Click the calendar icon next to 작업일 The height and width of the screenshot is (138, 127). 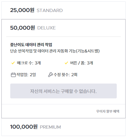pyautogui.click(x=13, y=75)
